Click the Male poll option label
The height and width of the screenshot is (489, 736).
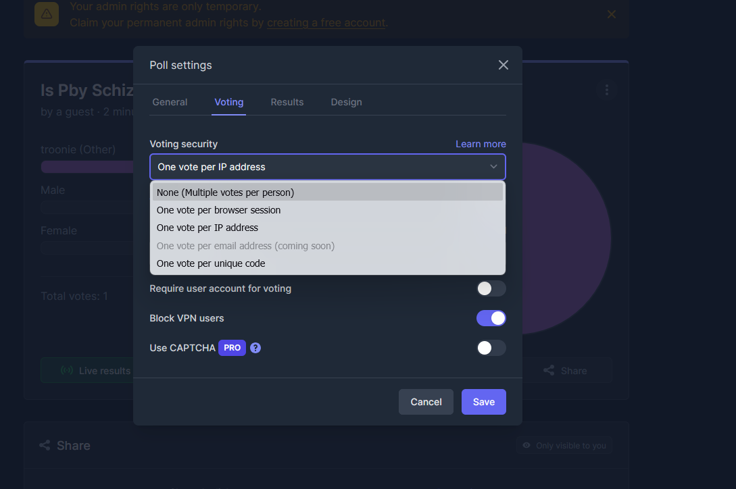click(x=53, y=190)
